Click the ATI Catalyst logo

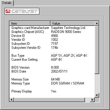(x=22, y=11)
